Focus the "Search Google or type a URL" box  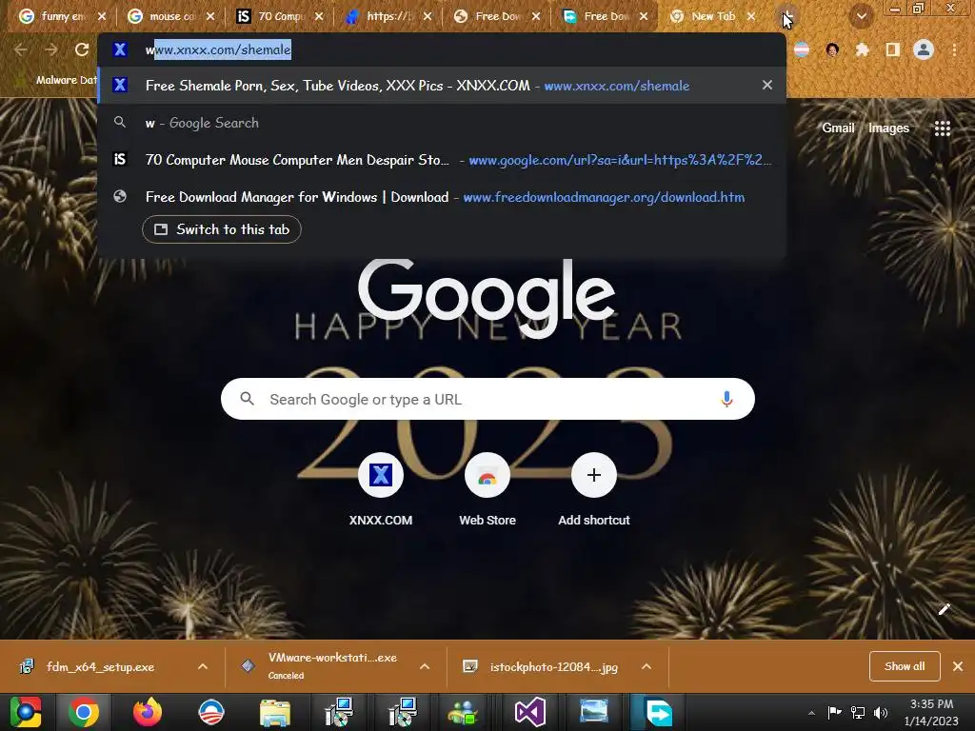[x=487, y=399]
